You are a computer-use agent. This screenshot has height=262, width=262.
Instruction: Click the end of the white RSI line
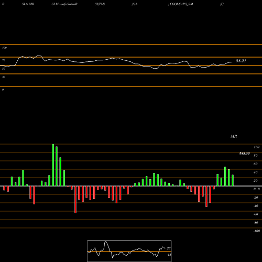click(232, 62)
